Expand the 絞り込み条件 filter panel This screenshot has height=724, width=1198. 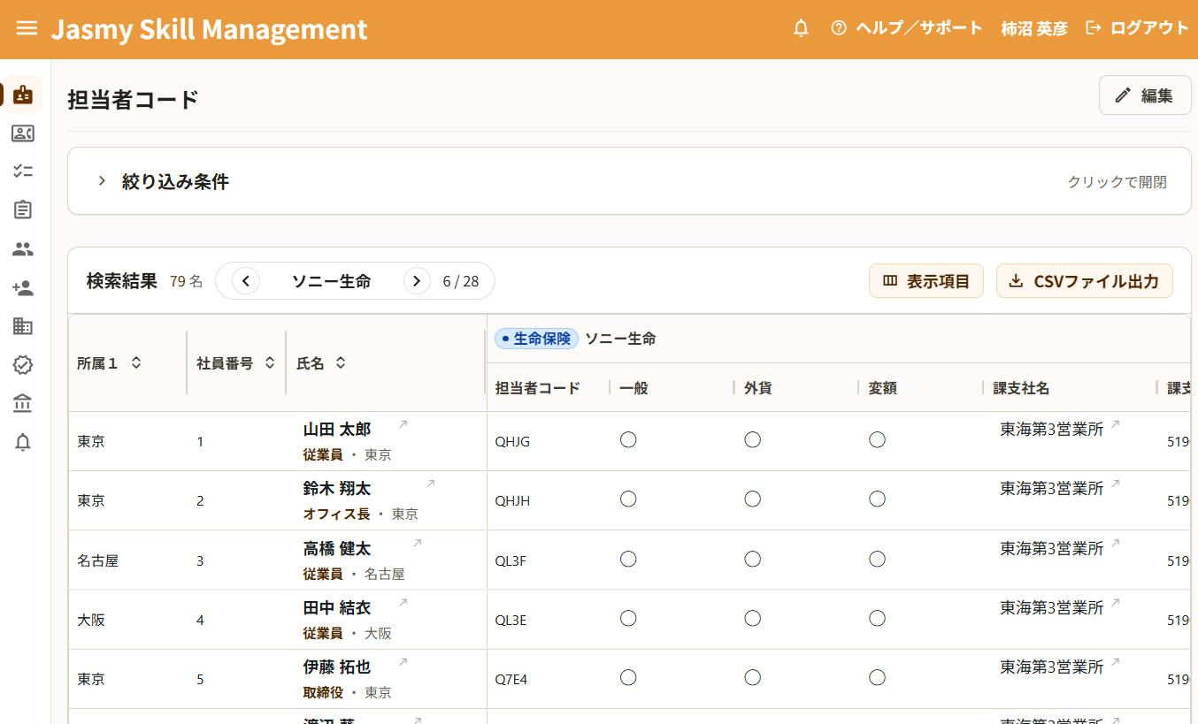(x=629, y=181)
